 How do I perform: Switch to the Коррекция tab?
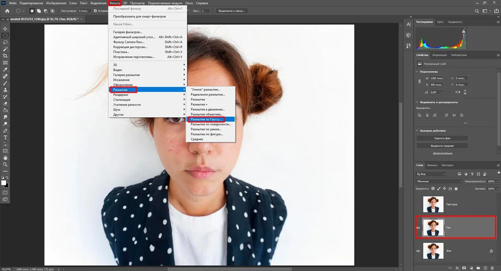click(440, 55)
